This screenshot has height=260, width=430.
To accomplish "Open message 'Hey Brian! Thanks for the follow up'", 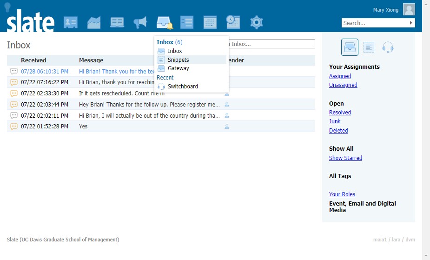I will click(x=149, y=105).
